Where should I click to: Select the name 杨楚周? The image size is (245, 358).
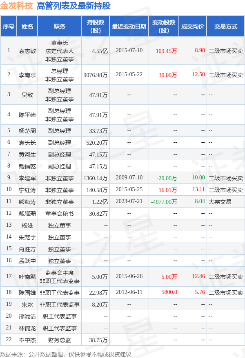pyautogui.click(x=27, y=131)
